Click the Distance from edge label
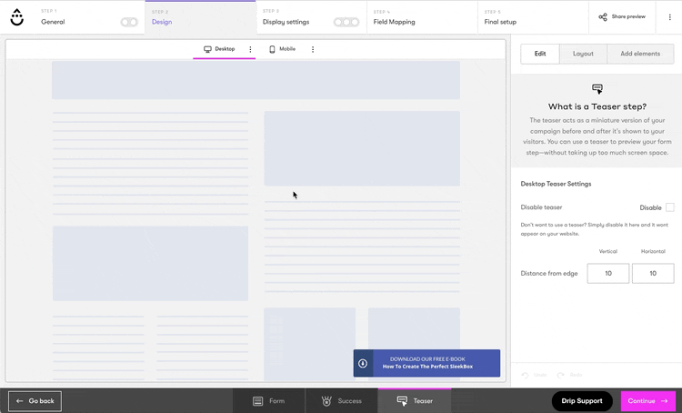Viewport: 682px width, 413px height. tap(549, 273)
